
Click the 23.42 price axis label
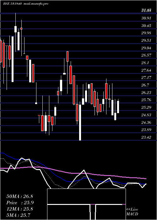pyautogui.click(x=146, y=137)
